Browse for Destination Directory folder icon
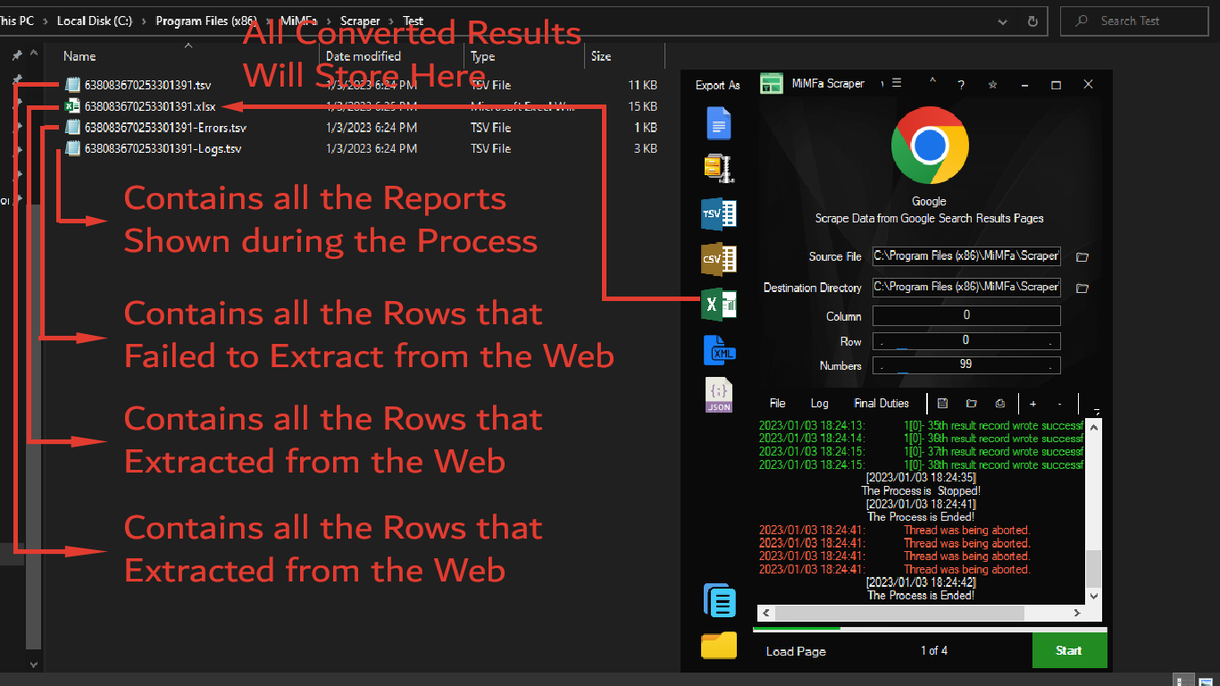The height and width of the screenshot is (686, 1220). pyautogui.click(x=1082, y=289)
